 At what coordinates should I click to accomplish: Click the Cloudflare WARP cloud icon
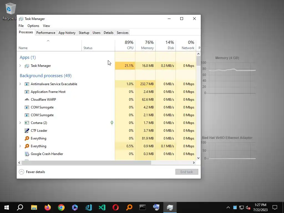pos(27,100)
